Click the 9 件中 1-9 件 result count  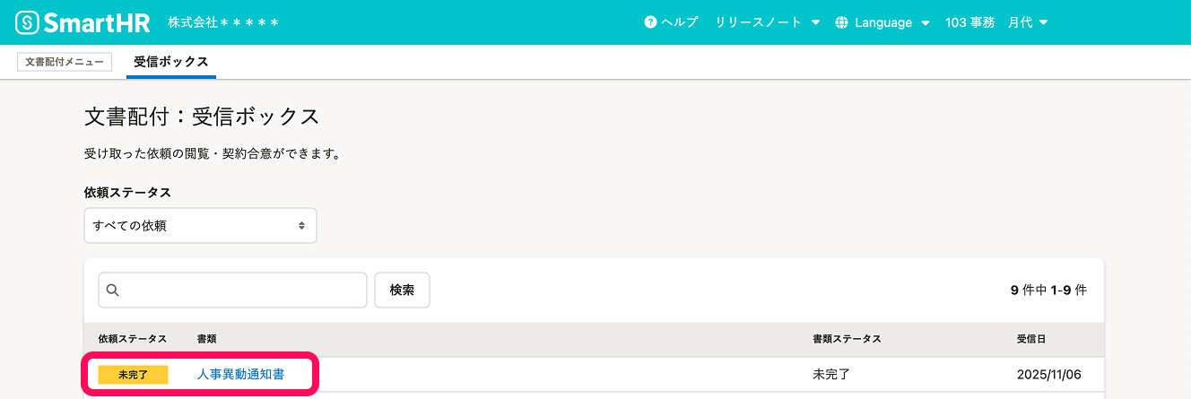1048,291
